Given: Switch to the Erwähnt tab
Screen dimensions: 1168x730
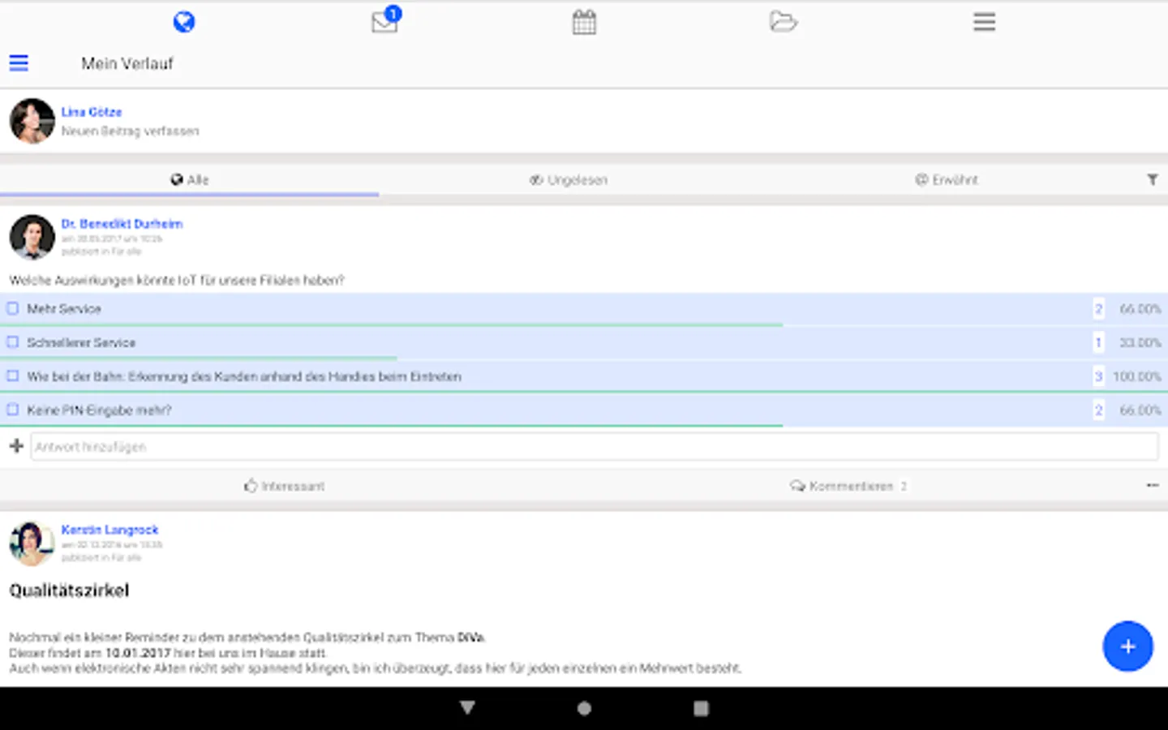Looking at the screenshot, I should [947, 180].
